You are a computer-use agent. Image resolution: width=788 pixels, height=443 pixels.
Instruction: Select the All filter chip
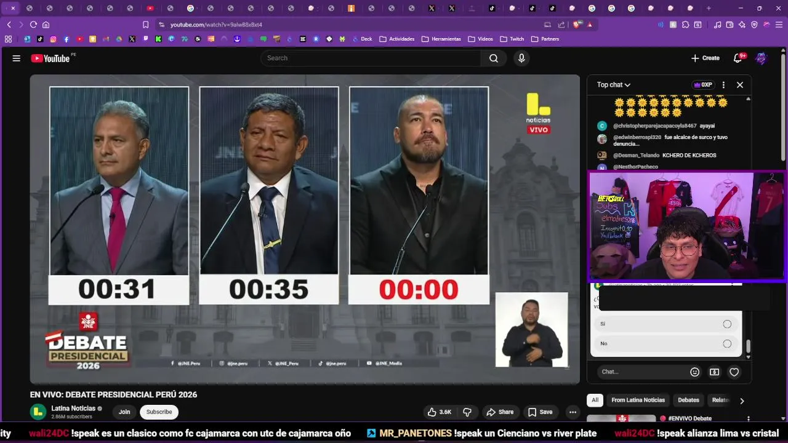click(595, 400)
